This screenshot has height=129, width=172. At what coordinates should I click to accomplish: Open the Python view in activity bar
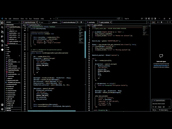[2, 50]
